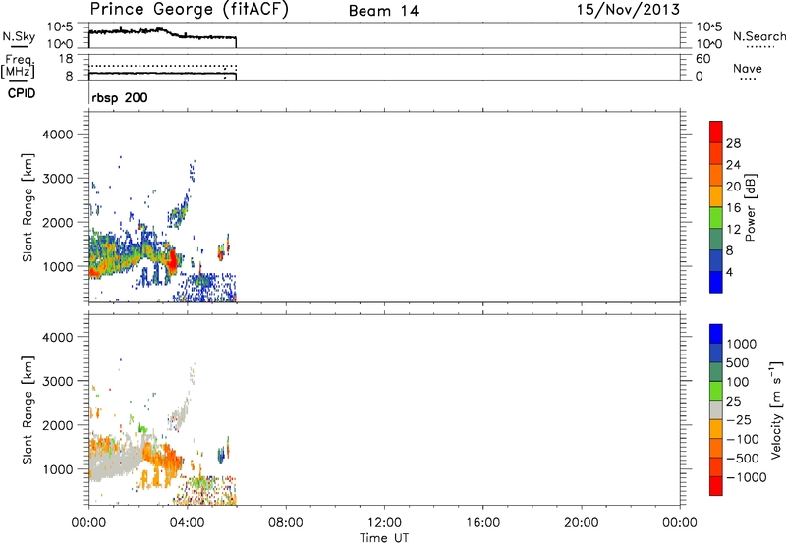Image resolution: width=786 pixels, height=544 pixels.
Task: Click the 'Nave' legend label
Action: pos(748,68)
